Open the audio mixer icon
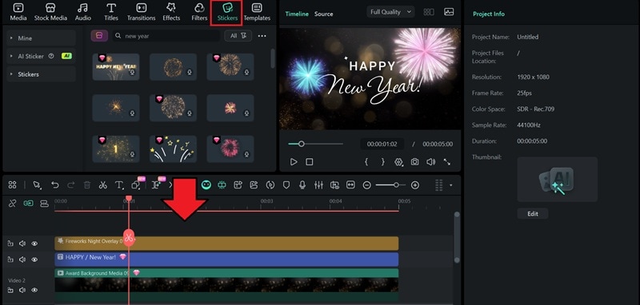This screenshot has width=640, height=305. pos(318,185)
